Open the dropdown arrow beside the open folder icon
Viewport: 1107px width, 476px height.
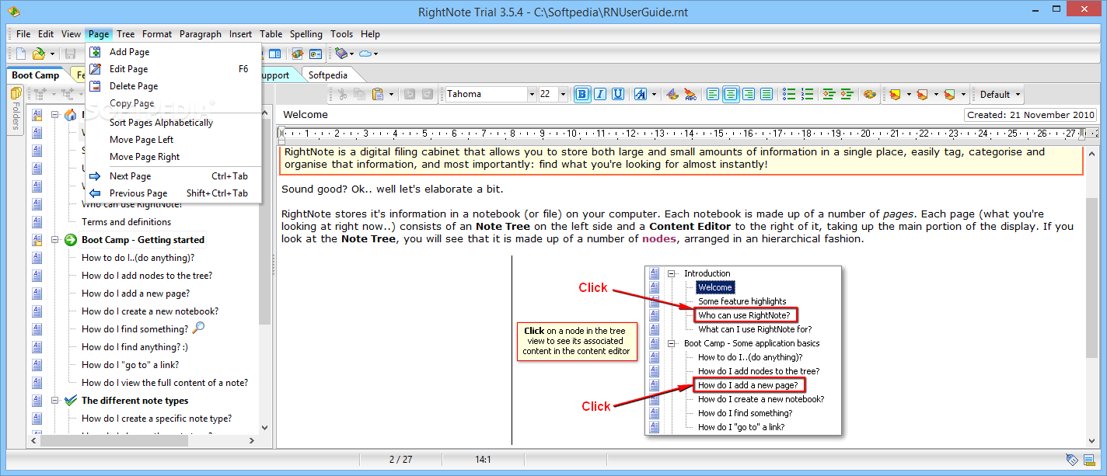tap(52, 54)
